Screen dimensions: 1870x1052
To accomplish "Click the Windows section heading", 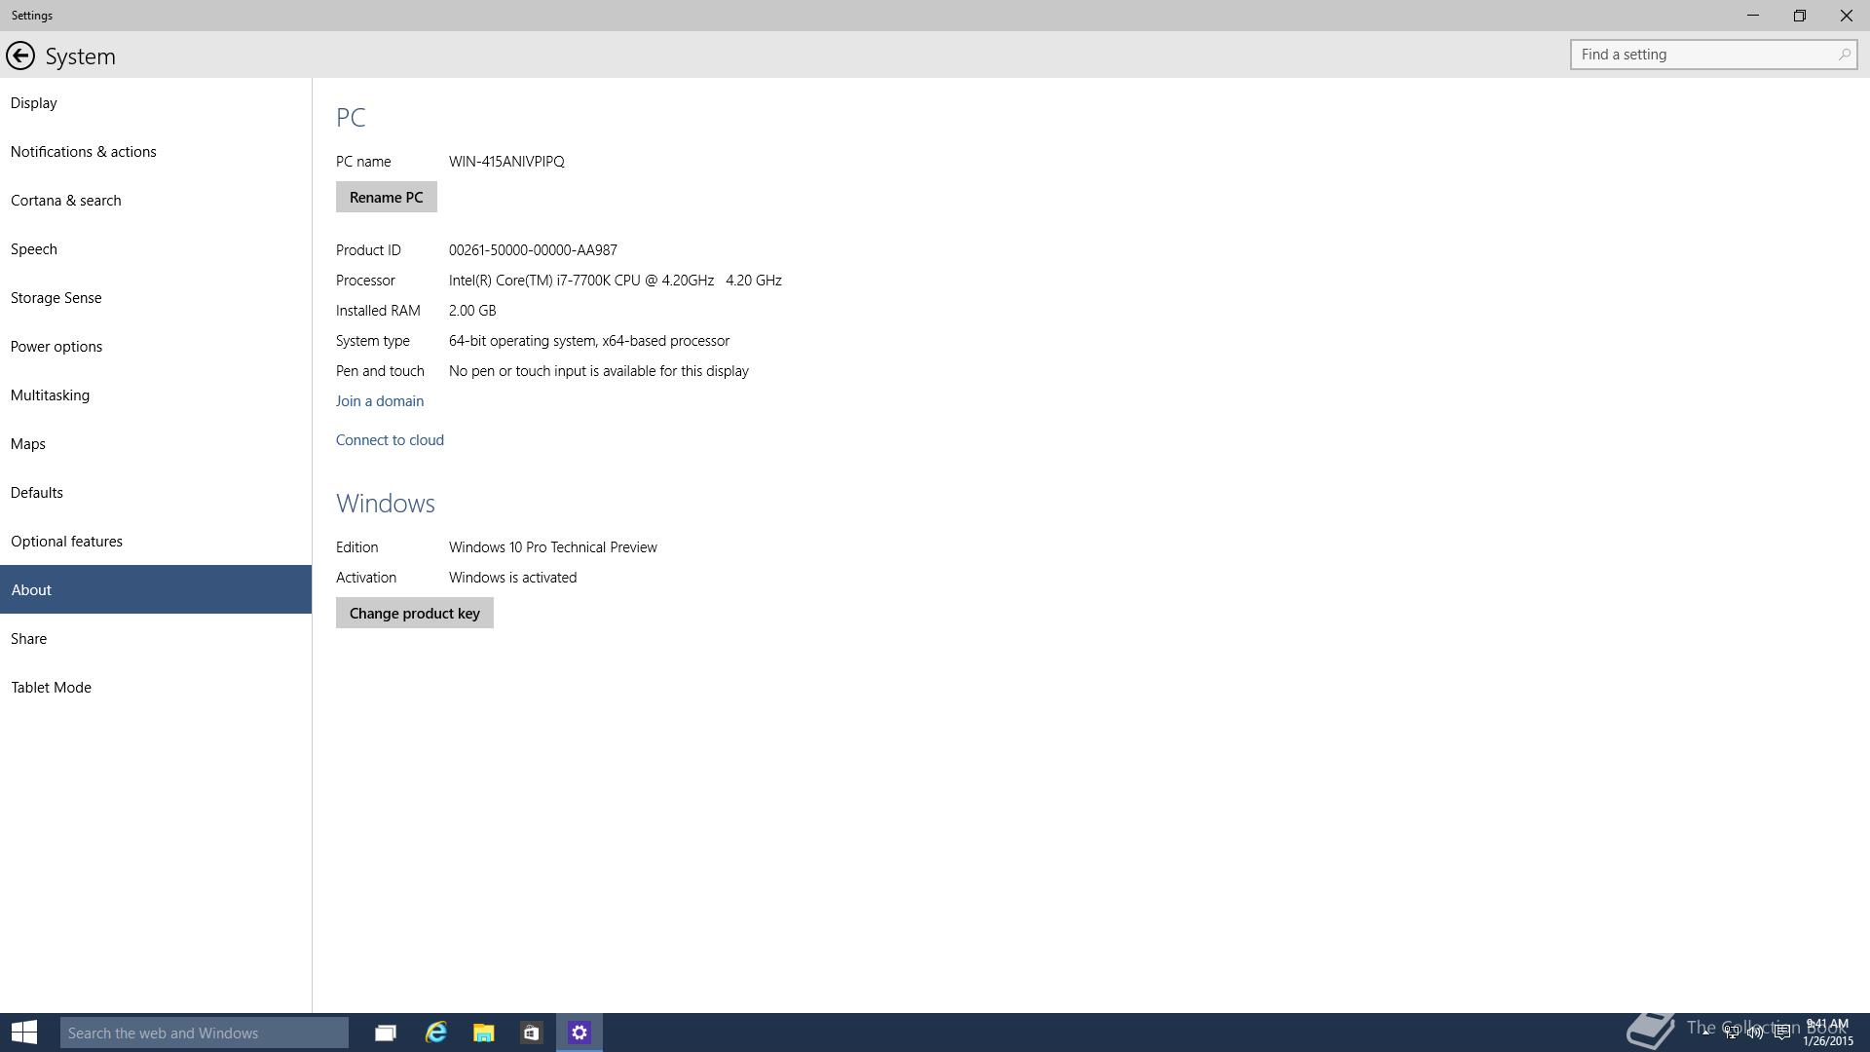I will (386, 503).
